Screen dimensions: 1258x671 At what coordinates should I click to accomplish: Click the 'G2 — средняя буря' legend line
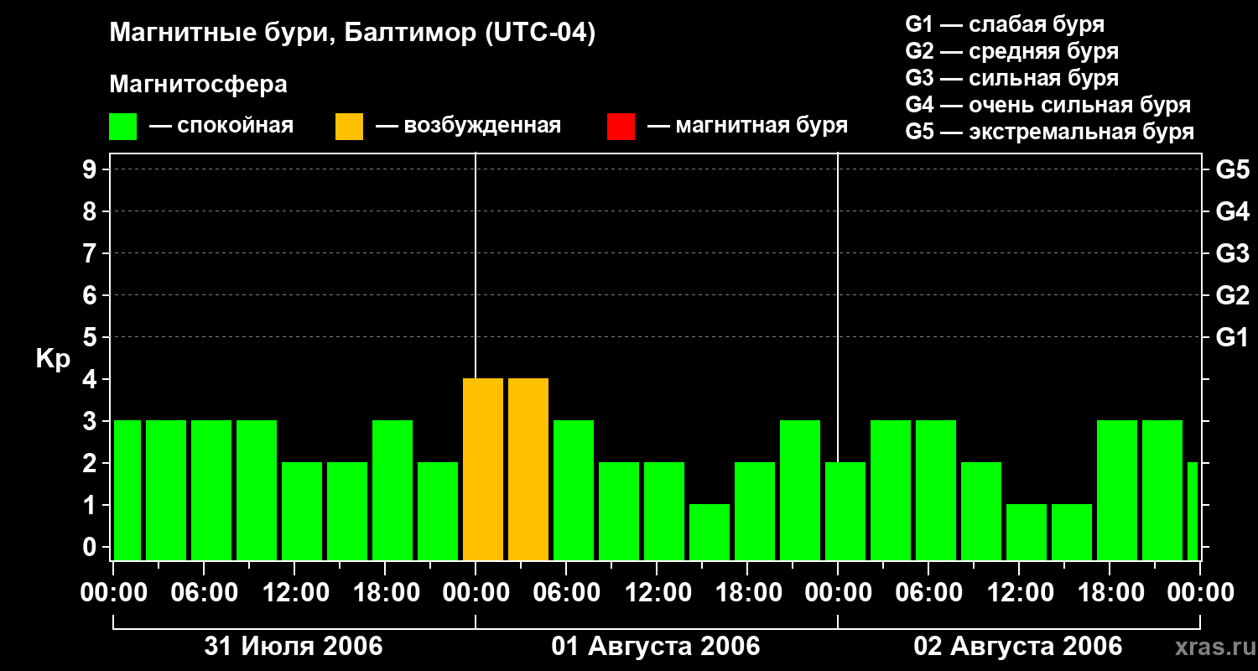(x=1011, y=51)
